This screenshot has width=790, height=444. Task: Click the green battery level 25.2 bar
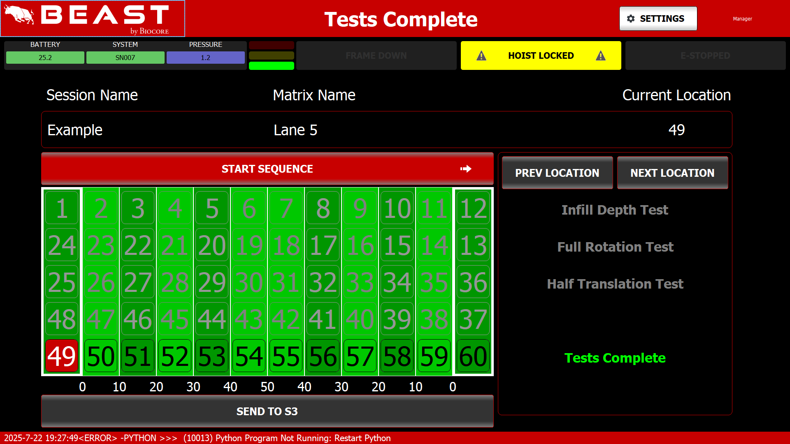[45, 58]
